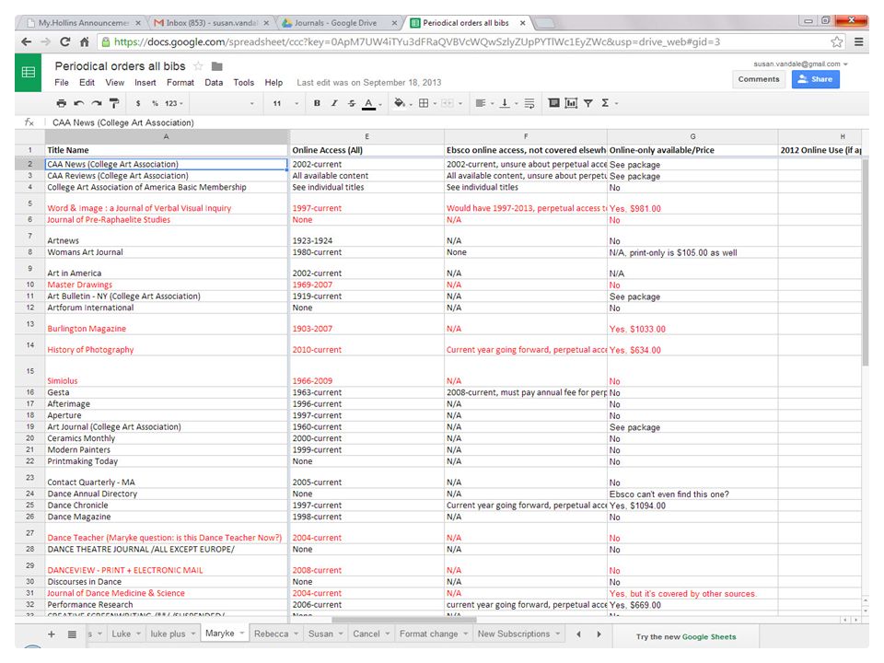Click the document title Periodical orders all bibs

[x=120, y=66]
